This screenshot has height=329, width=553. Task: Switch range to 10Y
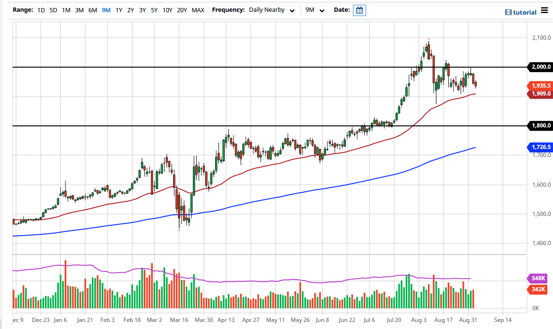click(x=167, y=10)
